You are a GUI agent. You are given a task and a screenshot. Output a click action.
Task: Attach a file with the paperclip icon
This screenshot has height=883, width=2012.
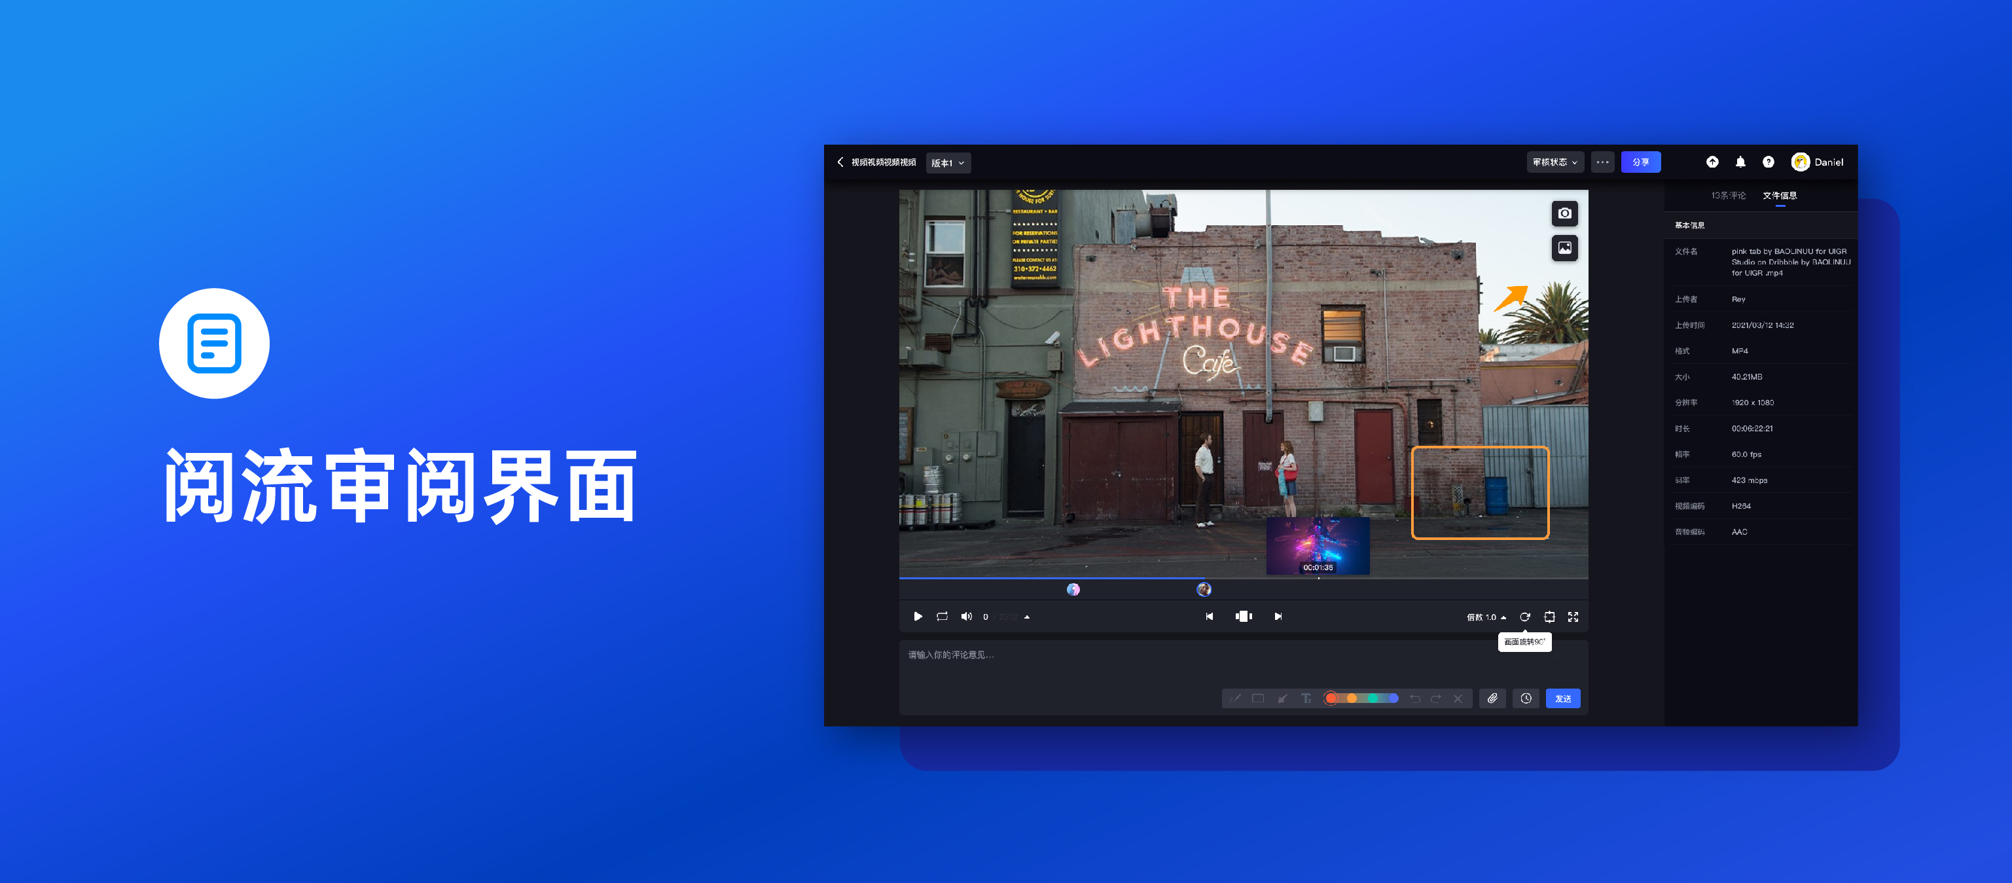coord(1492,698)
